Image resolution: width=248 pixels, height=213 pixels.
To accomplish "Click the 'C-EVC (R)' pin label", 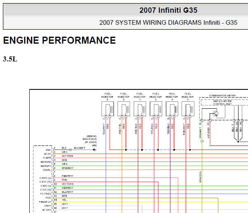I will (45, 182).
